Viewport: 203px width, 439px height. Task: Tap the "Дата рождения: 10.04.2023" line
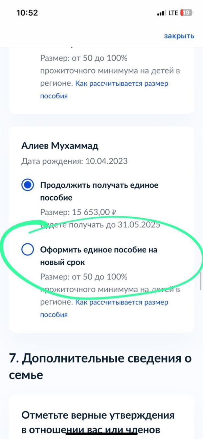pyautogui.click(x=74, y=161)
